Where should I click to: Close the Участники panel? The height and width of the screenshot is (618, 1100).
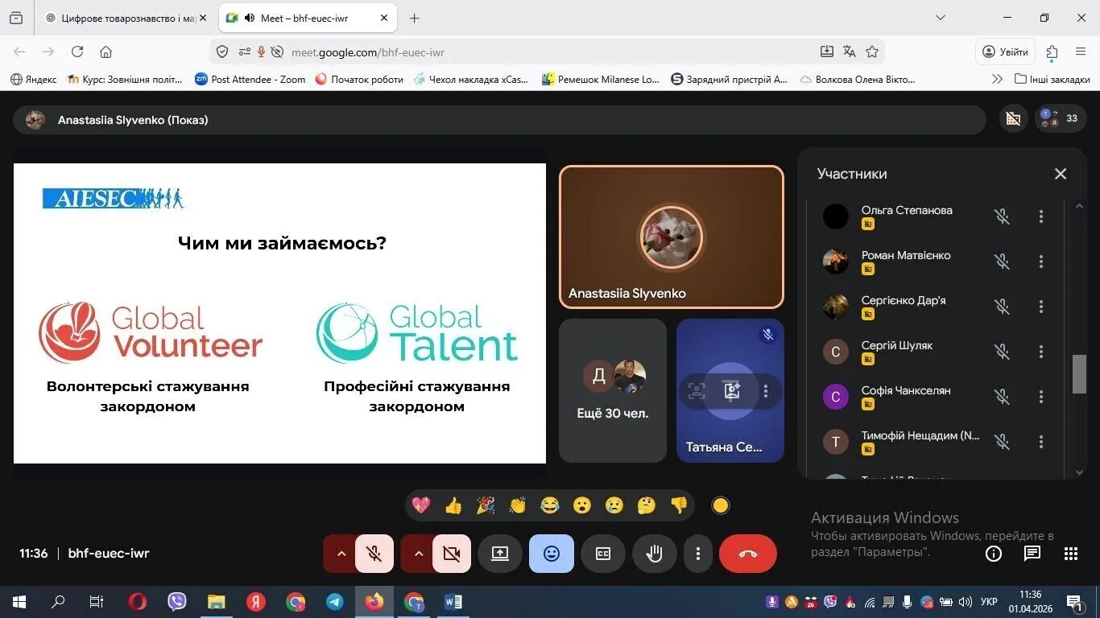click(1061, 174)
